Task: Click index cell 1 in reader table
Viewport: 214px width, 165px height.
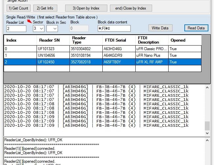Action: [x=20, y=55]
